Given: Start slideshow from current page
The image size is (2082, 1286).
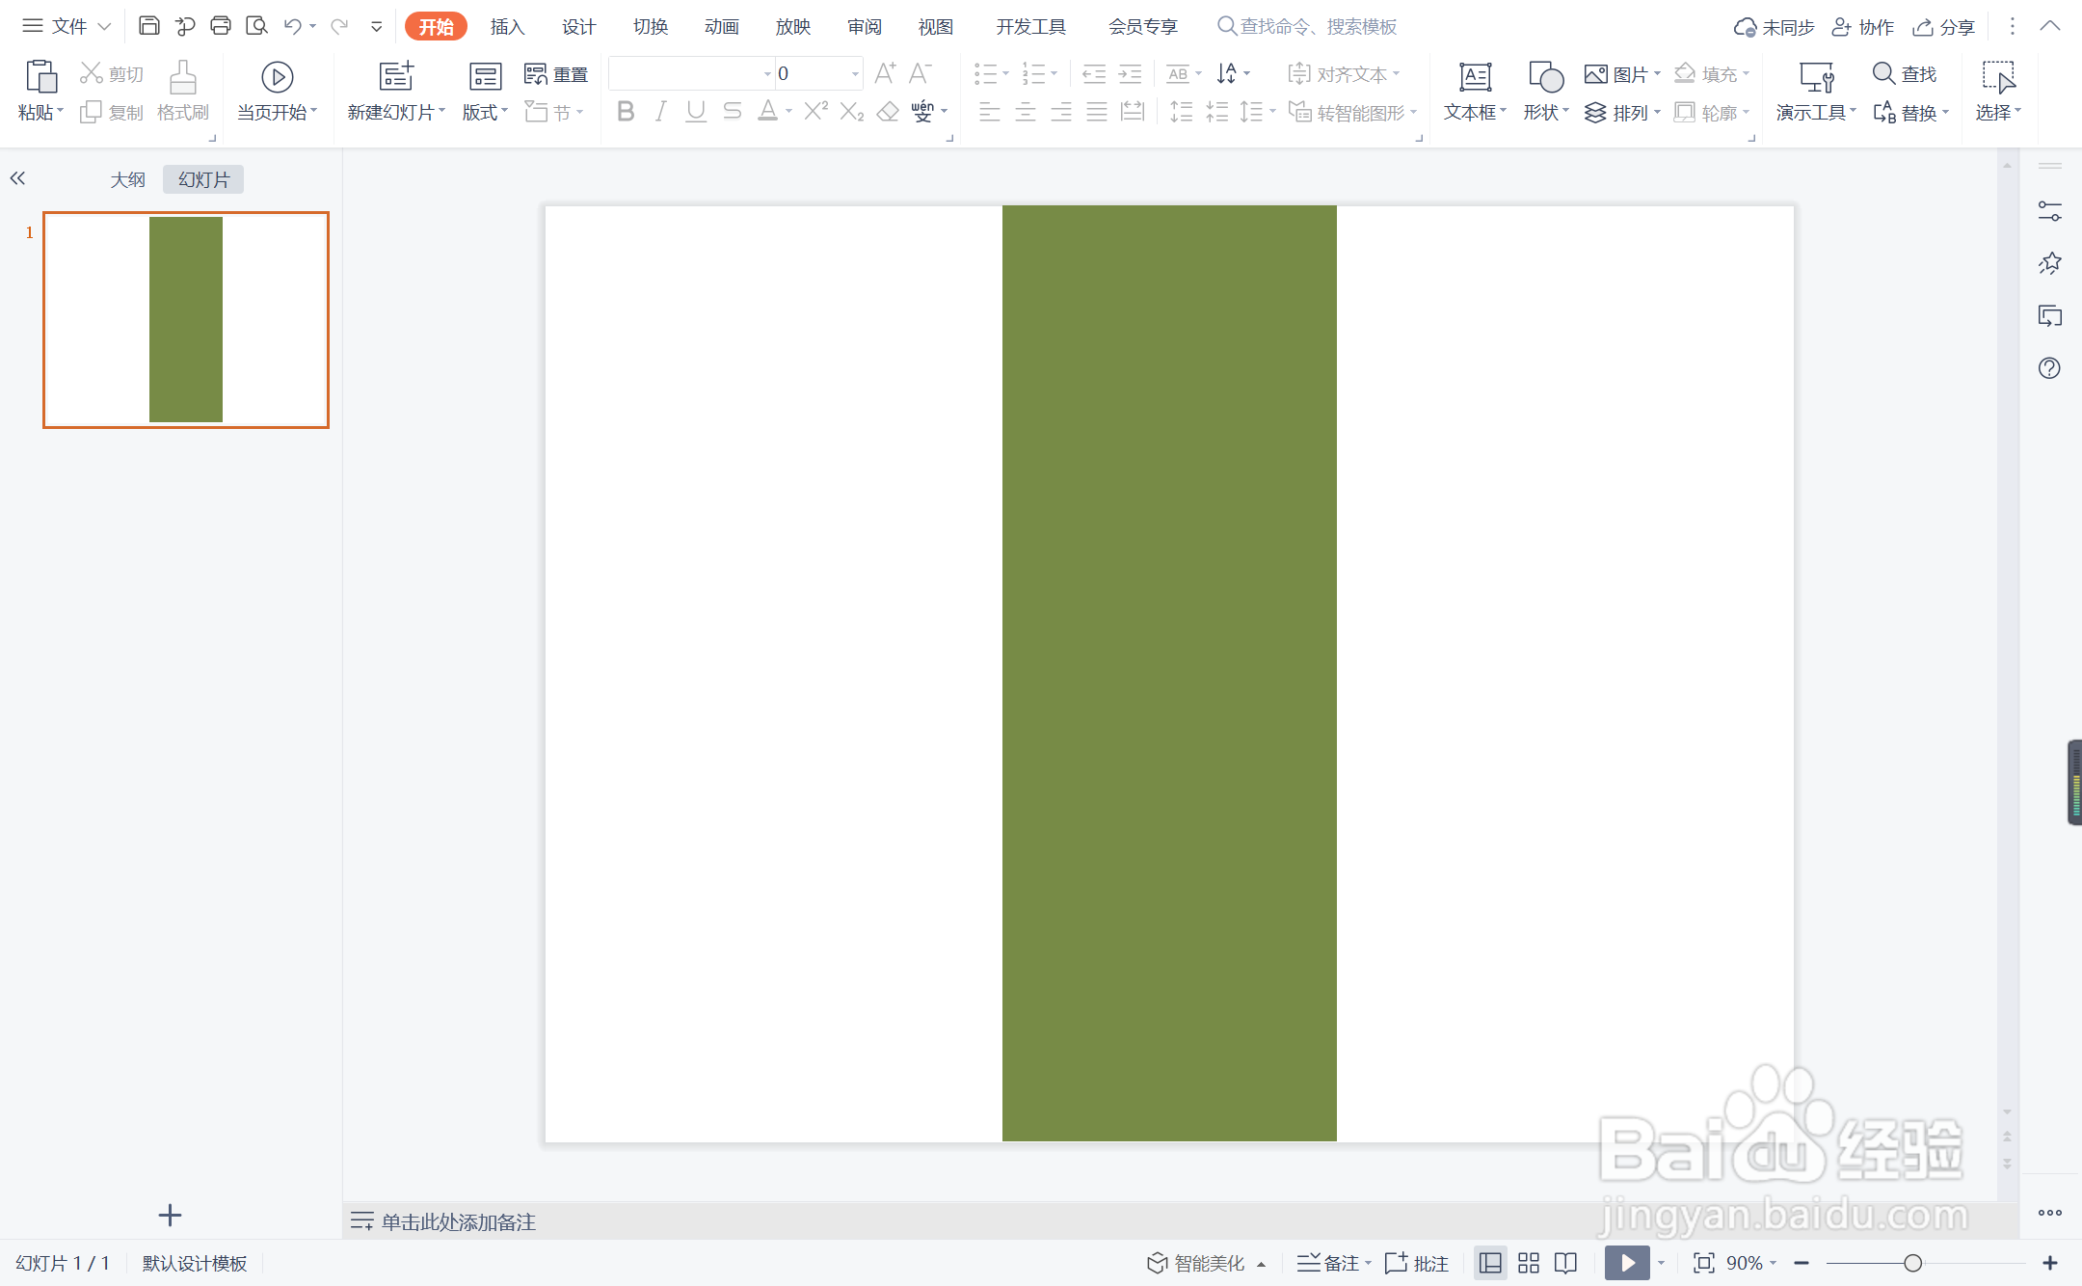Looking at the screenshot, I should point(277,92).
